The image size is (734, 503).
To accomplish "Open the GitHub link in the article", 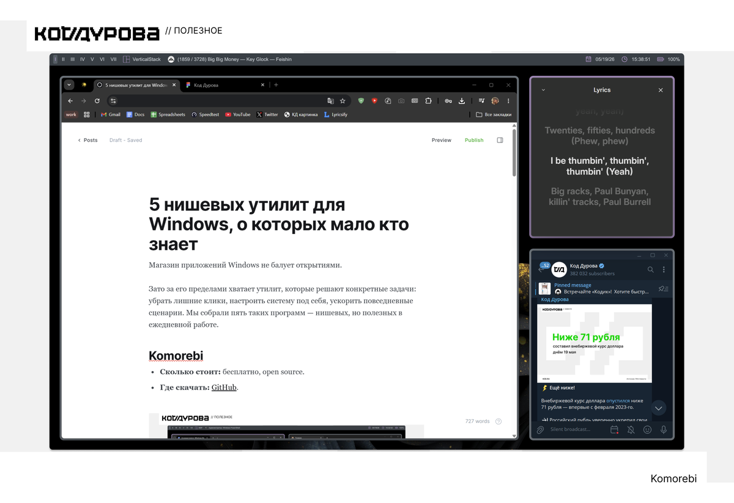I will coord(224,387).
